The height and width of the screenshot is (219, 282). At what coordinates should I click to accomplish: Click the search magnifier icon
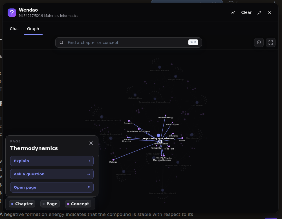pyautogui.click(x=61, y=43)
